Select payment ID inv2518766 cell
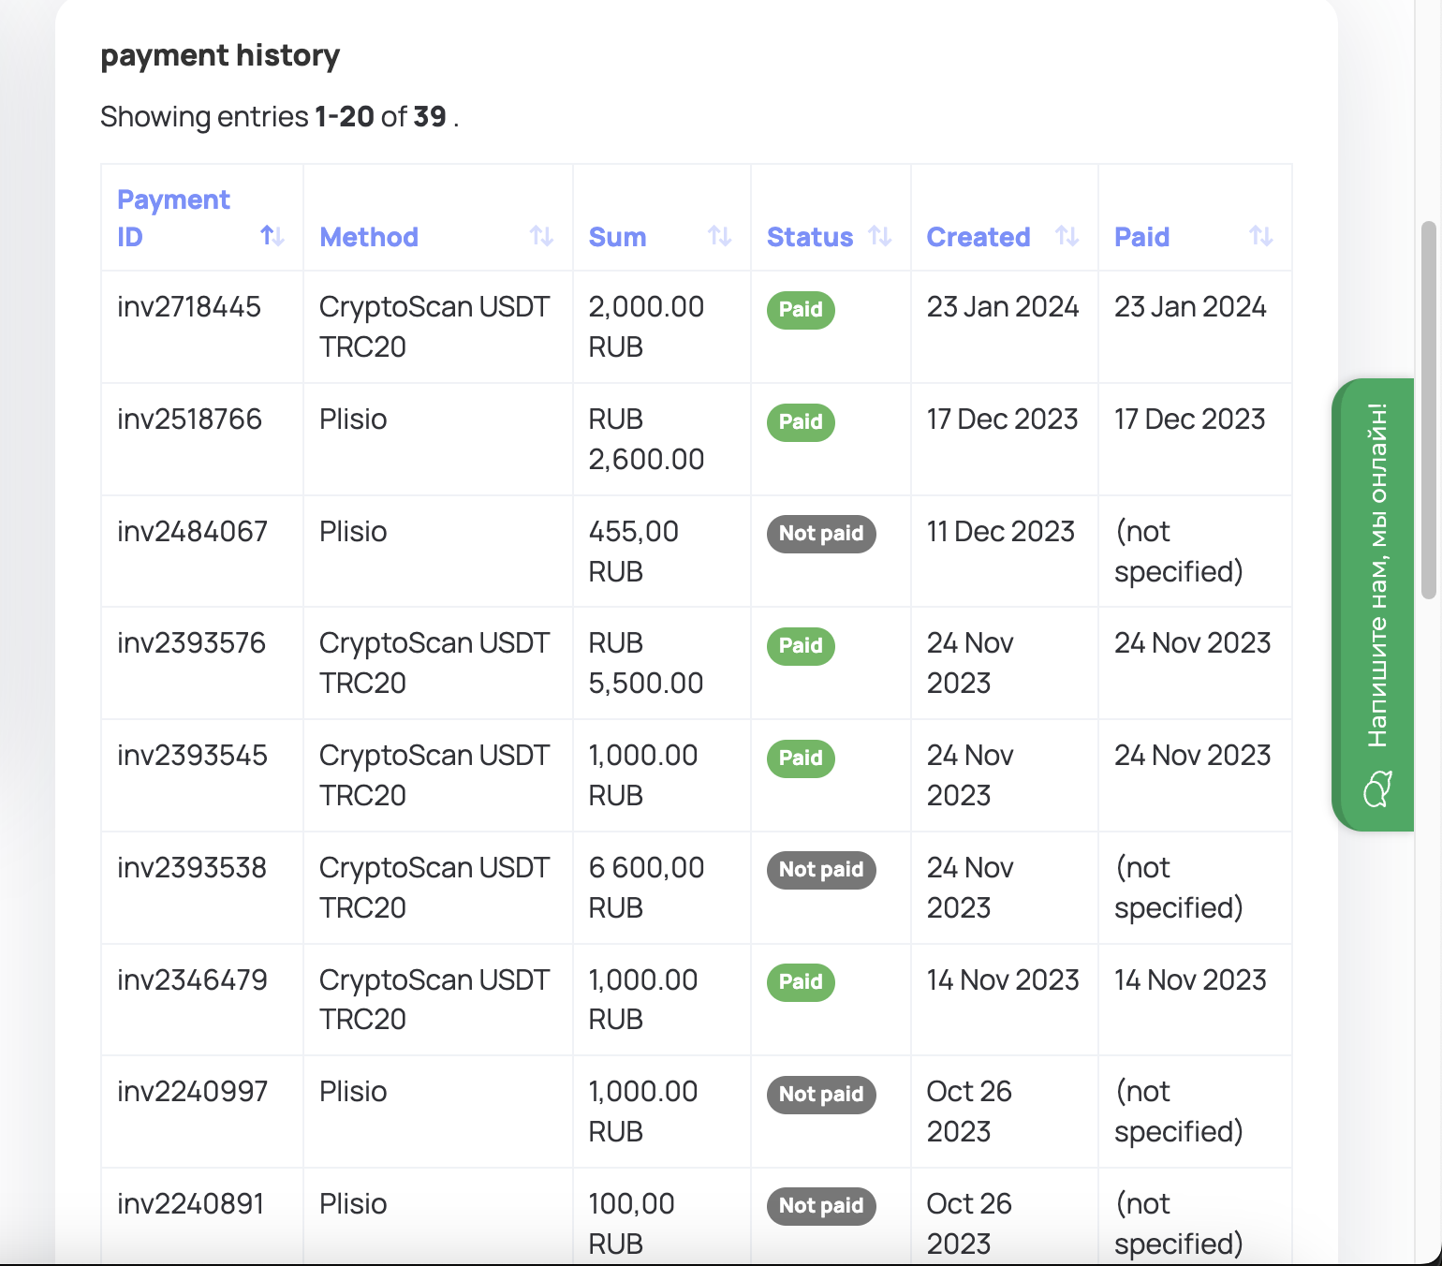This screenshot has width=1442, height=1266. 189,419
